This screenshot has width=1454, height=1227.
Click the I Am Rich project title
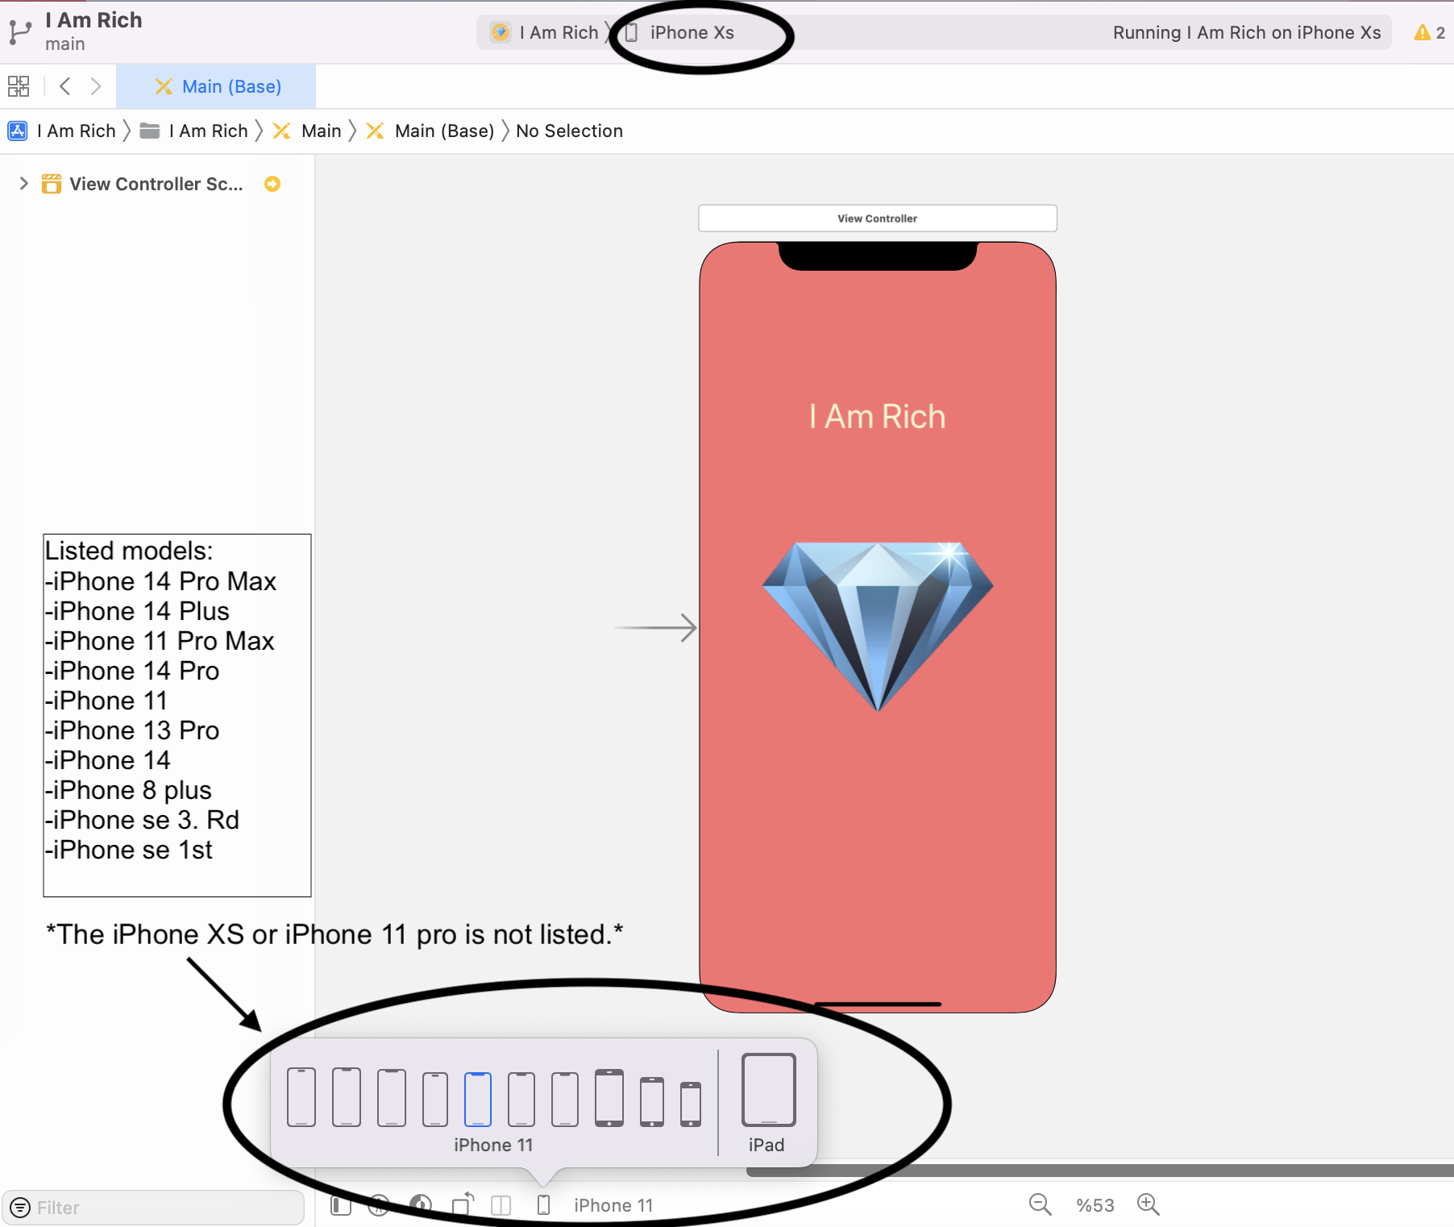(93, 20)
